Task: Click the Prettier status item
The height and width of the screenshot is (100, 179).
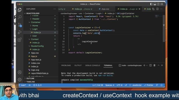Action: [x=149, y=85]
